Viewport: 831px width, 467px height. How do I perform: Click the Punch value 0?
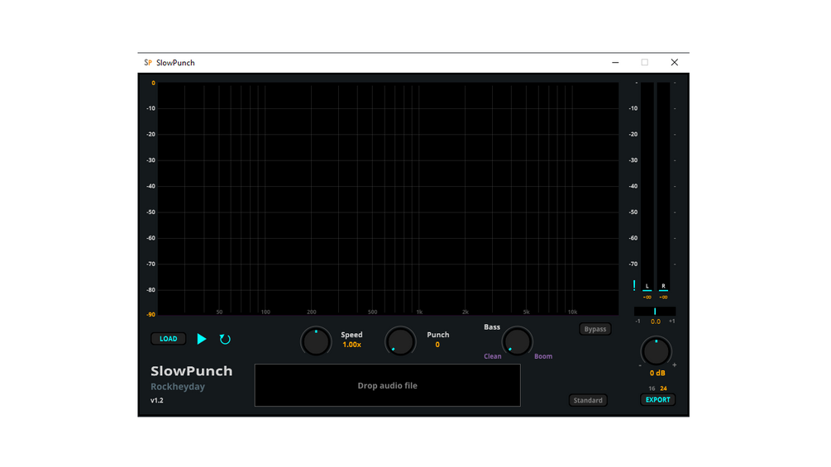437,345
